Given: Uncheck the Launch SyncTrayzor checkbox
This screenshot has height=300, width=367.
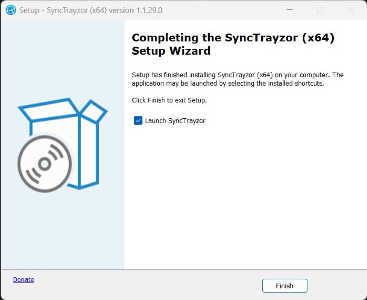Looking at the screenshot, I should tap(138, 121).
